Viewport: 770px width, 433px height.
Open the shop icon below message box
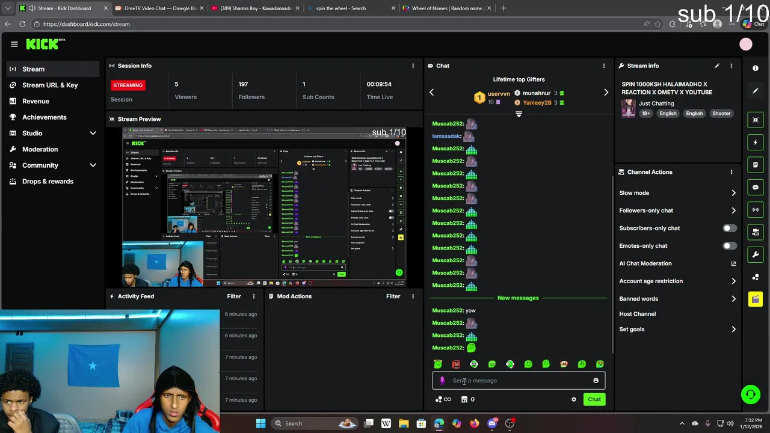point(464,399)
